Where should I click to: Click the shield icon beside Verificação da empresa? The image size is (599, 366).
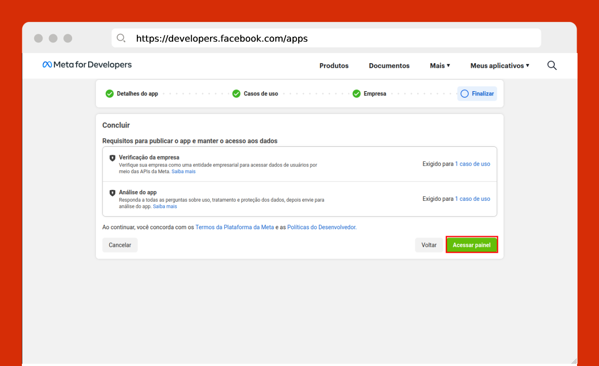[x=112, y=158]
